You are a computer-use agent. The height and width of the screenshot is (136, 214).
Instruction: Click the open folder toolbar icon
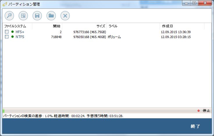coord(51,16)
